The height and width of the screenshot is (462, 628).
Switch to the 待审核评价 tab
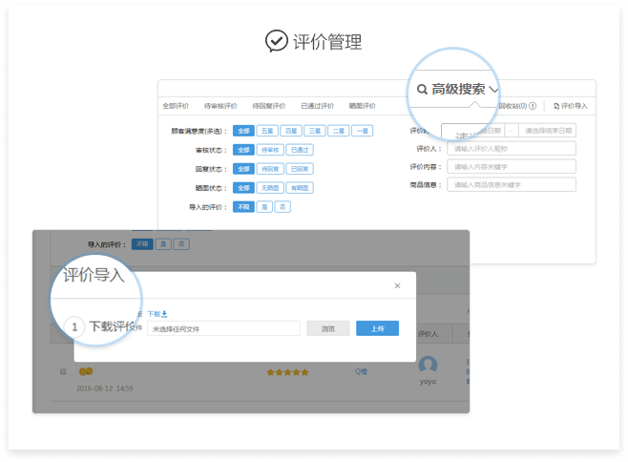[x=220, y=106]
